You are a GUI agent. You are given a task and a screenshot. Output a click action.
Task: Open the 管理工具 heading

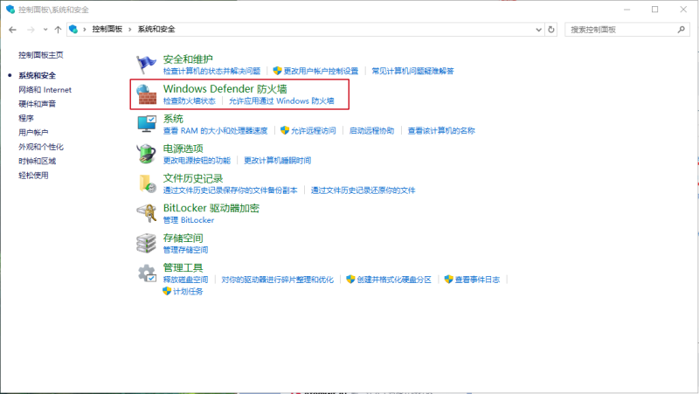[183, 267]
